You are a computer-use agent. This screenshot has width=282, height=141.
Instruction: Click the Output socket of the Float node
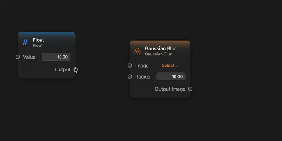tap(75, 69)
